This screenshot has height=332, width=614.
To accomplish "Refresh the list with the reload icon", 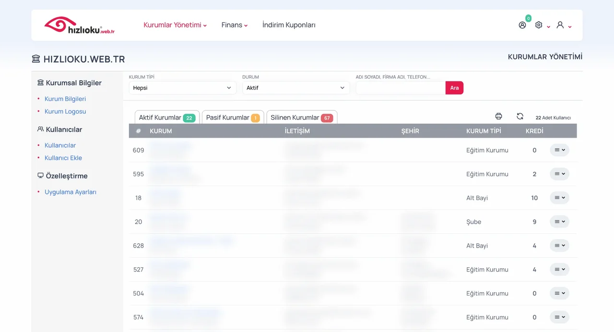I will (520, 116).
